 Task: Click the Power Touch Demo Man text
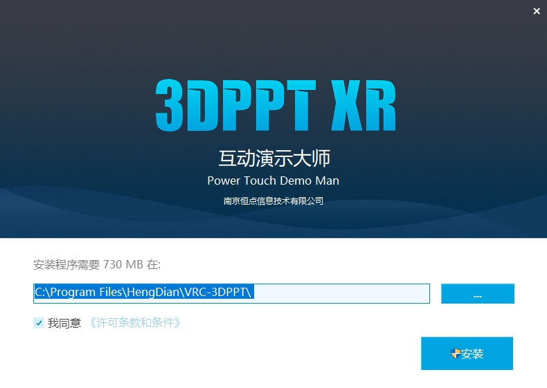(273, 181)
